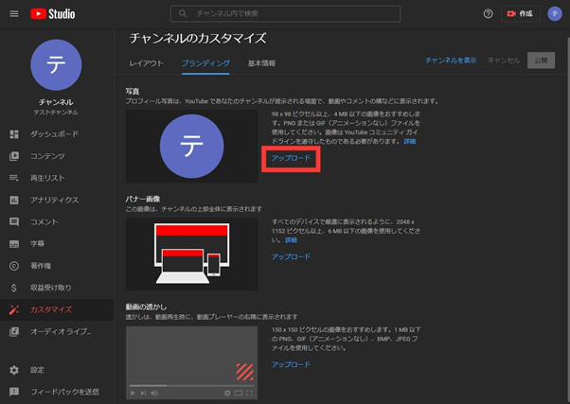The height and width of the screenshot is (404, 570).
Task: Select 著作権 label in sidebar
Action: pos(41,266)
